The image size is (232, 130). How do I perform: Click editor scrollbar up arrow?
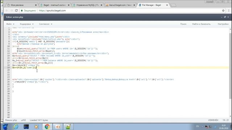coord(230,29)
